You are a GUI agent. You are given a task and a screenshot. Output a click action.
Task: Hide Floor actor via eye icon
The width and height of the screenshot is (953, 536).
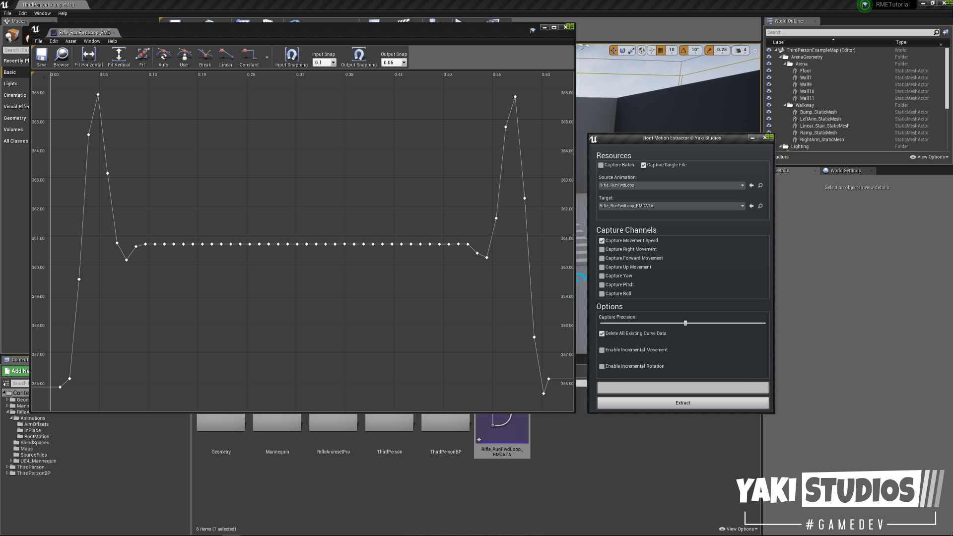pyautogui.click(x=769, y=71)
